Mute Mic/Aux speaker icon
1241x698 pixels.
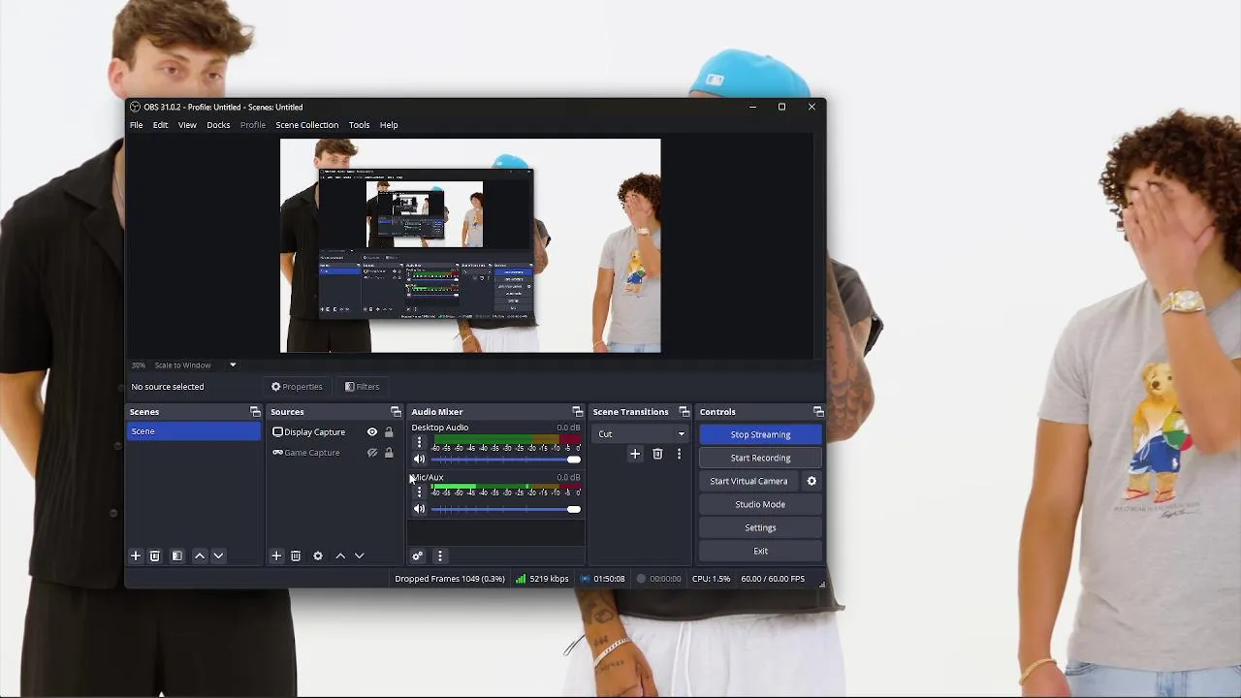(419, 509)
